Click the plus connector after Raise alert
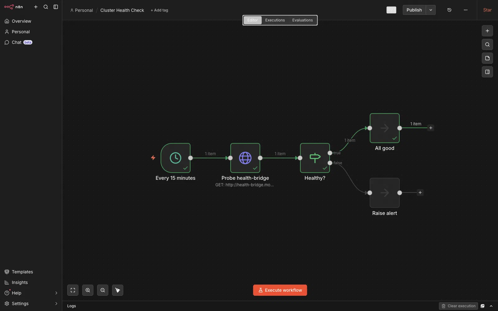This screenshot has height=311, width=498. [420, 193]
